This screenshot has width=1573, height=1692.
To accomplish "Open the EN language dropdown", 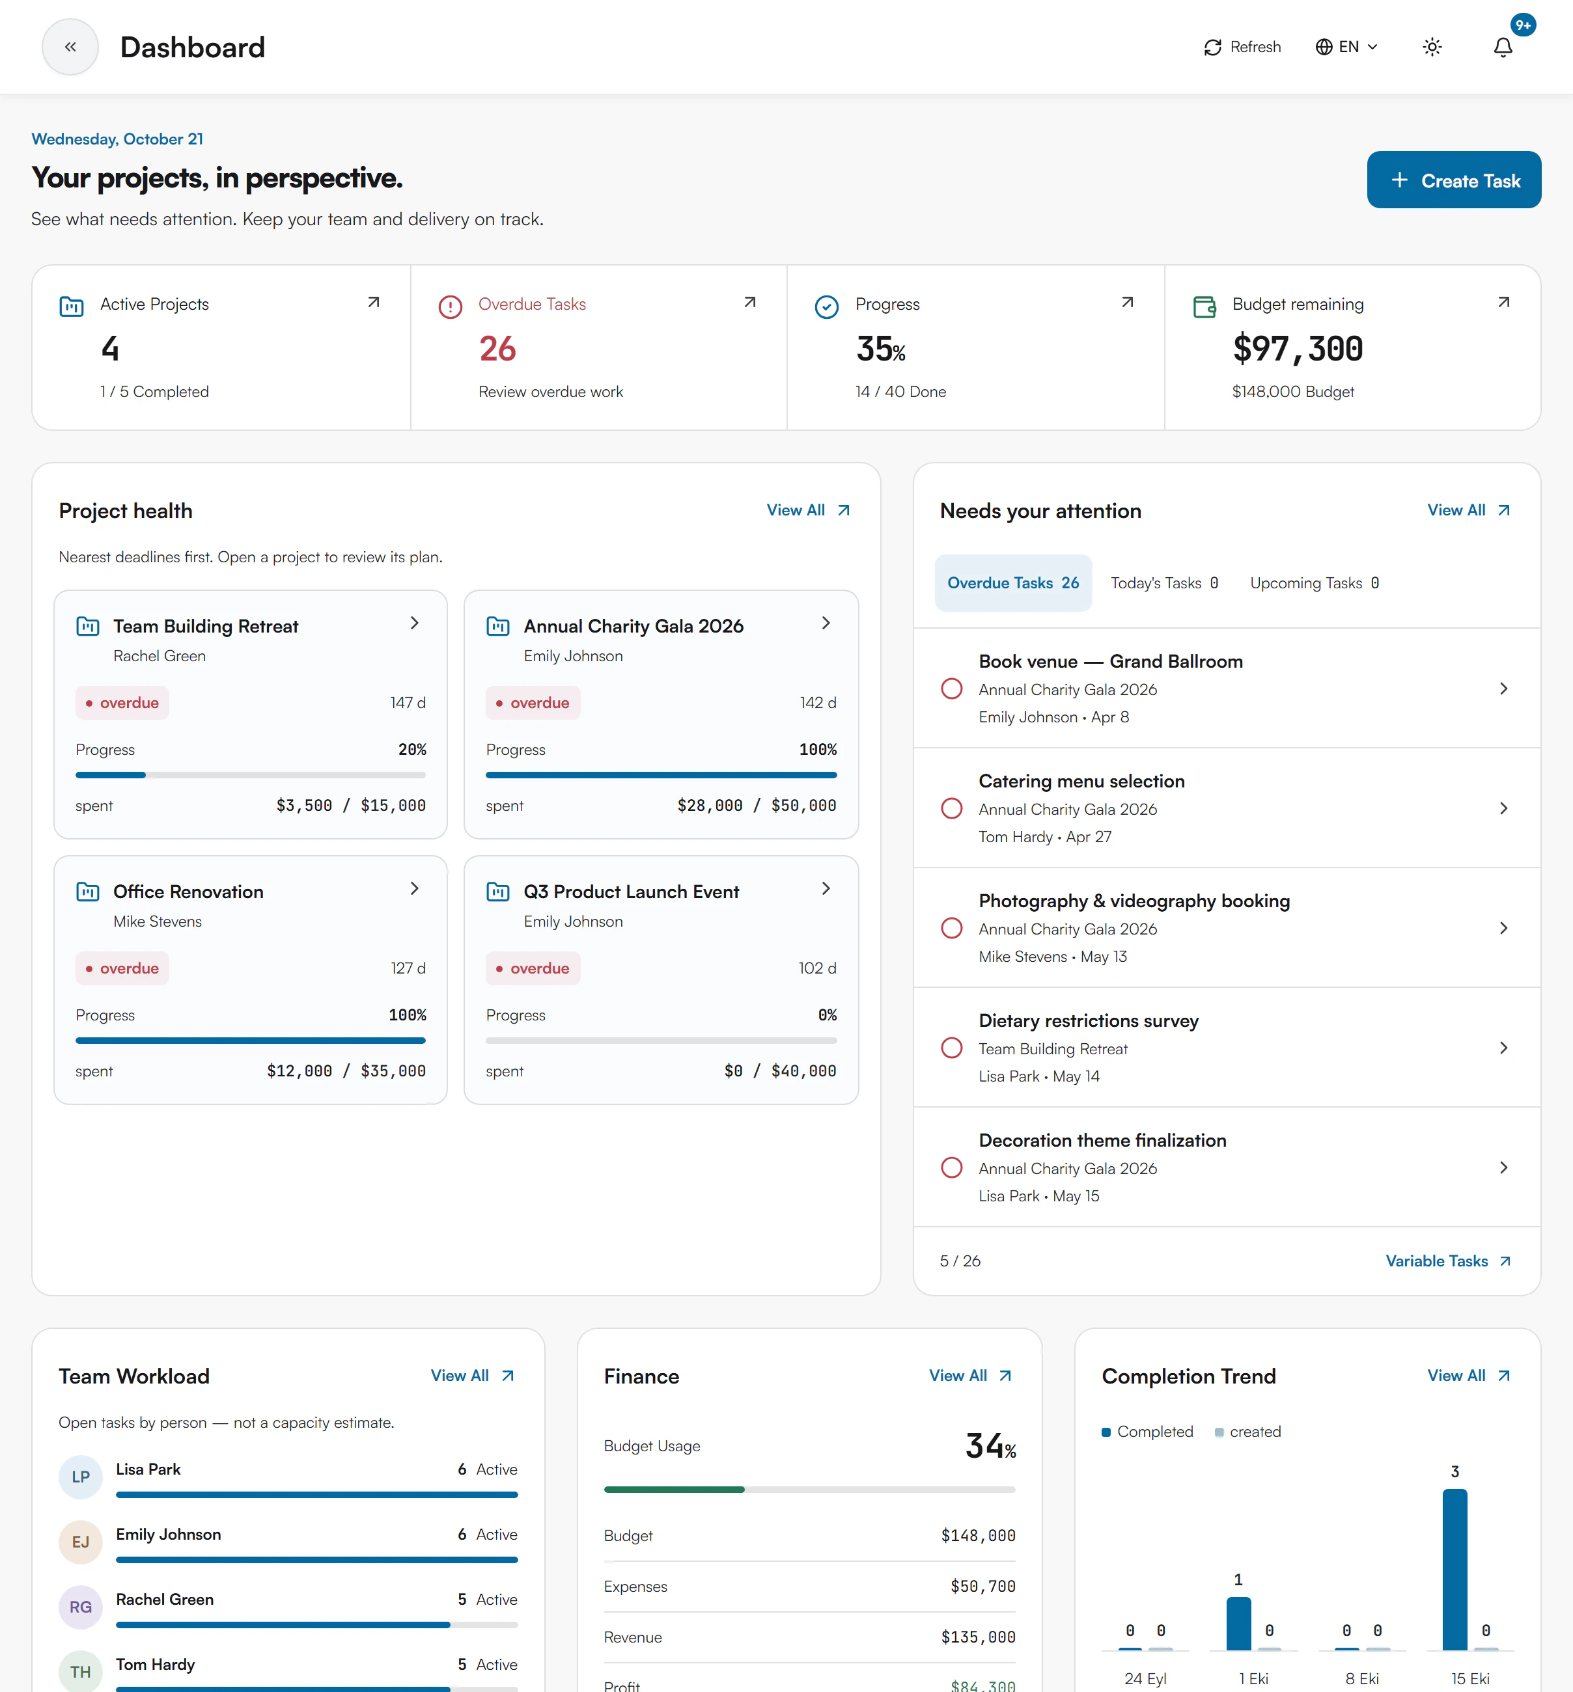I will 1346,47.
